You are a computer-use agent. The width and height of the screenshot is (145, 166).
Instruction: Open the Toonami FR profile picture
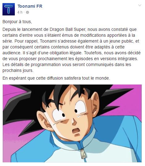tap(9, 9)
